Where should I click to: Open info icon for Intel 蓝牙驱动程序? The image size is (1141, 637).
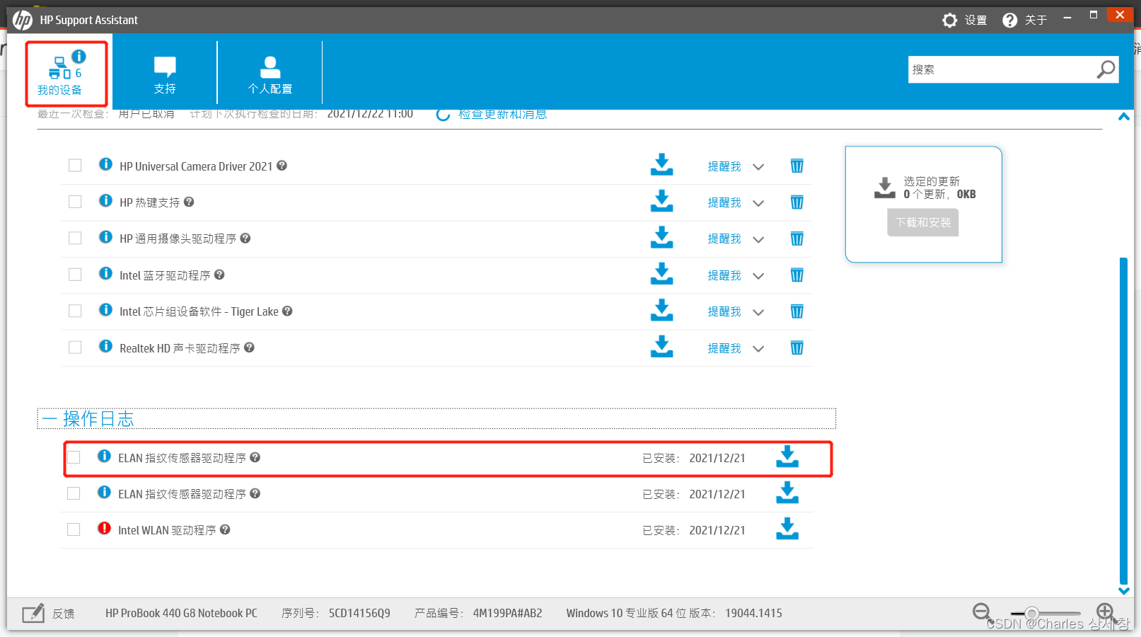(x=105, y=273)
